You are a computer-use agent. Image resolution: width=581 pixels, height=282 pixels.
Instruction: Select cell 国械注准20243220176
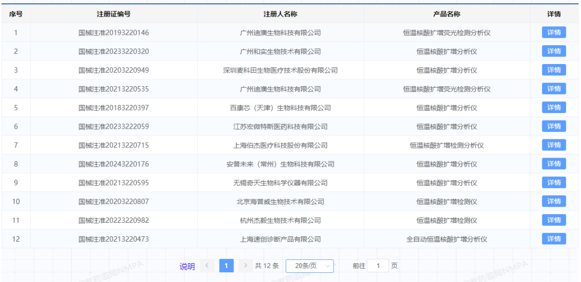tap(114, 164)
